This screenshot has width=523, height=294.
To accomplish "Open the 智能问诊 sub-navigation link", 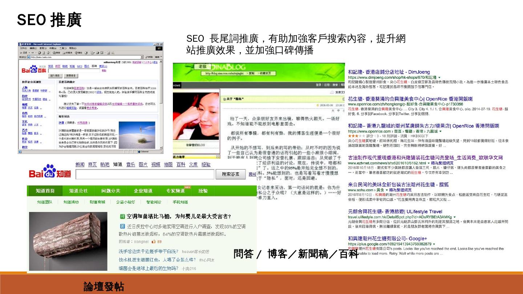I will tap(154, 202).
